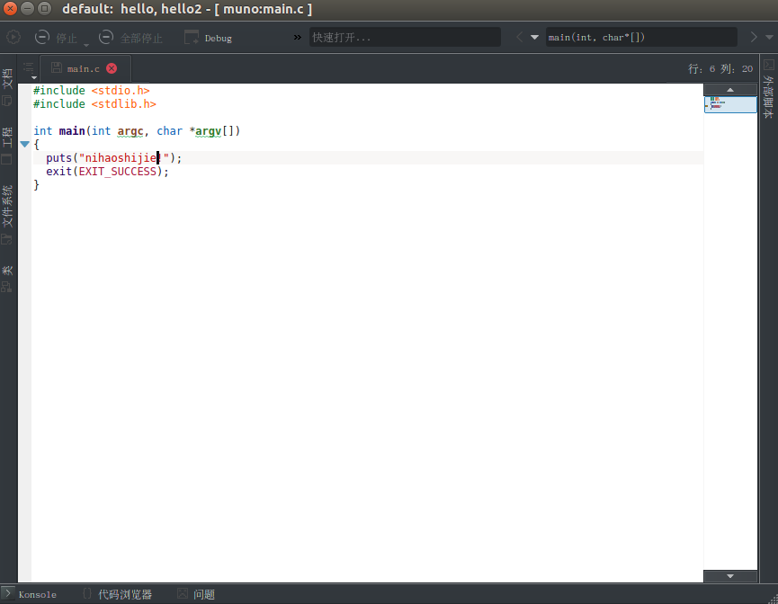Click the 行: 6 列: 20 position indicator
The image size is (778, 604).
tap(720, 69)
